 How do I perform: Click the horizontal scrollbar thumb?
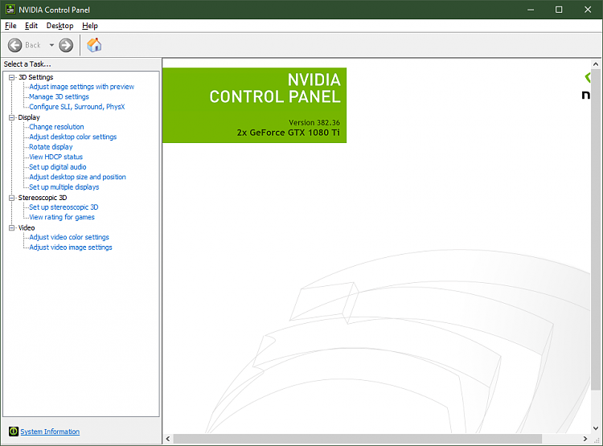358,439
